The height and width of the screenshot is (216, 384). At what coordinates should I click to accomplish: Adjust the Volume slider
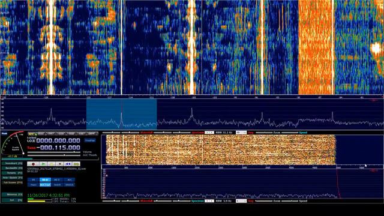54,152
